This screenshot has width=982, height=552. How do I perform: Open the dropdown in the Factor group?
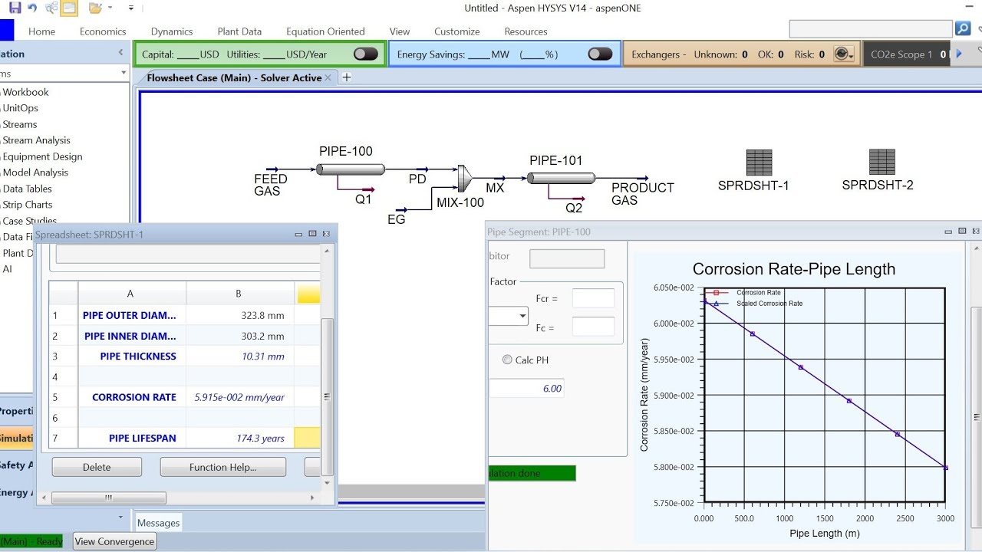pos(523,316)
